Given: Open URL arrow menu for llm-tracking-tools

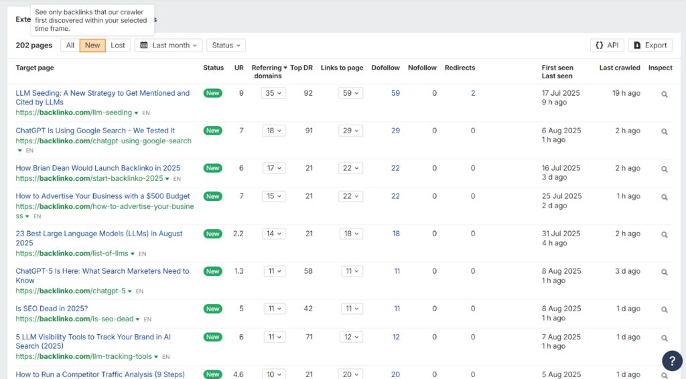Looking at the screenshot, I should click(x=155, y=357).
